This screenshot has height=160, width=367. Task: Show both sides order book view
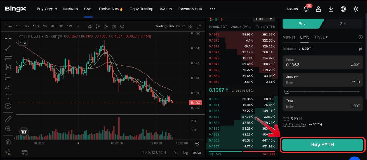click(x=212, y=19)
